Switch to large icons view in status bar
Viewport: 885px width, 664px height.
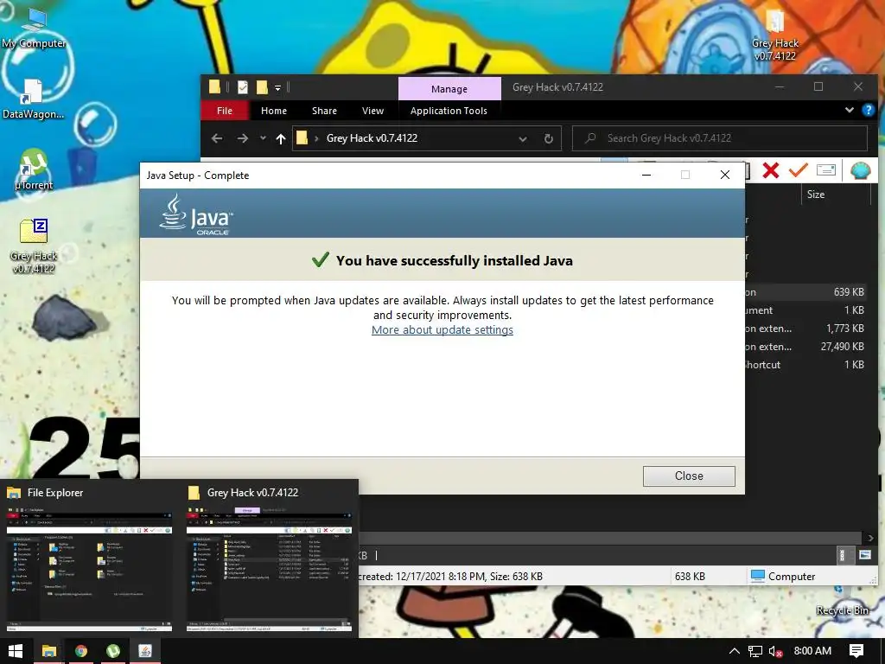pos(864,555)
